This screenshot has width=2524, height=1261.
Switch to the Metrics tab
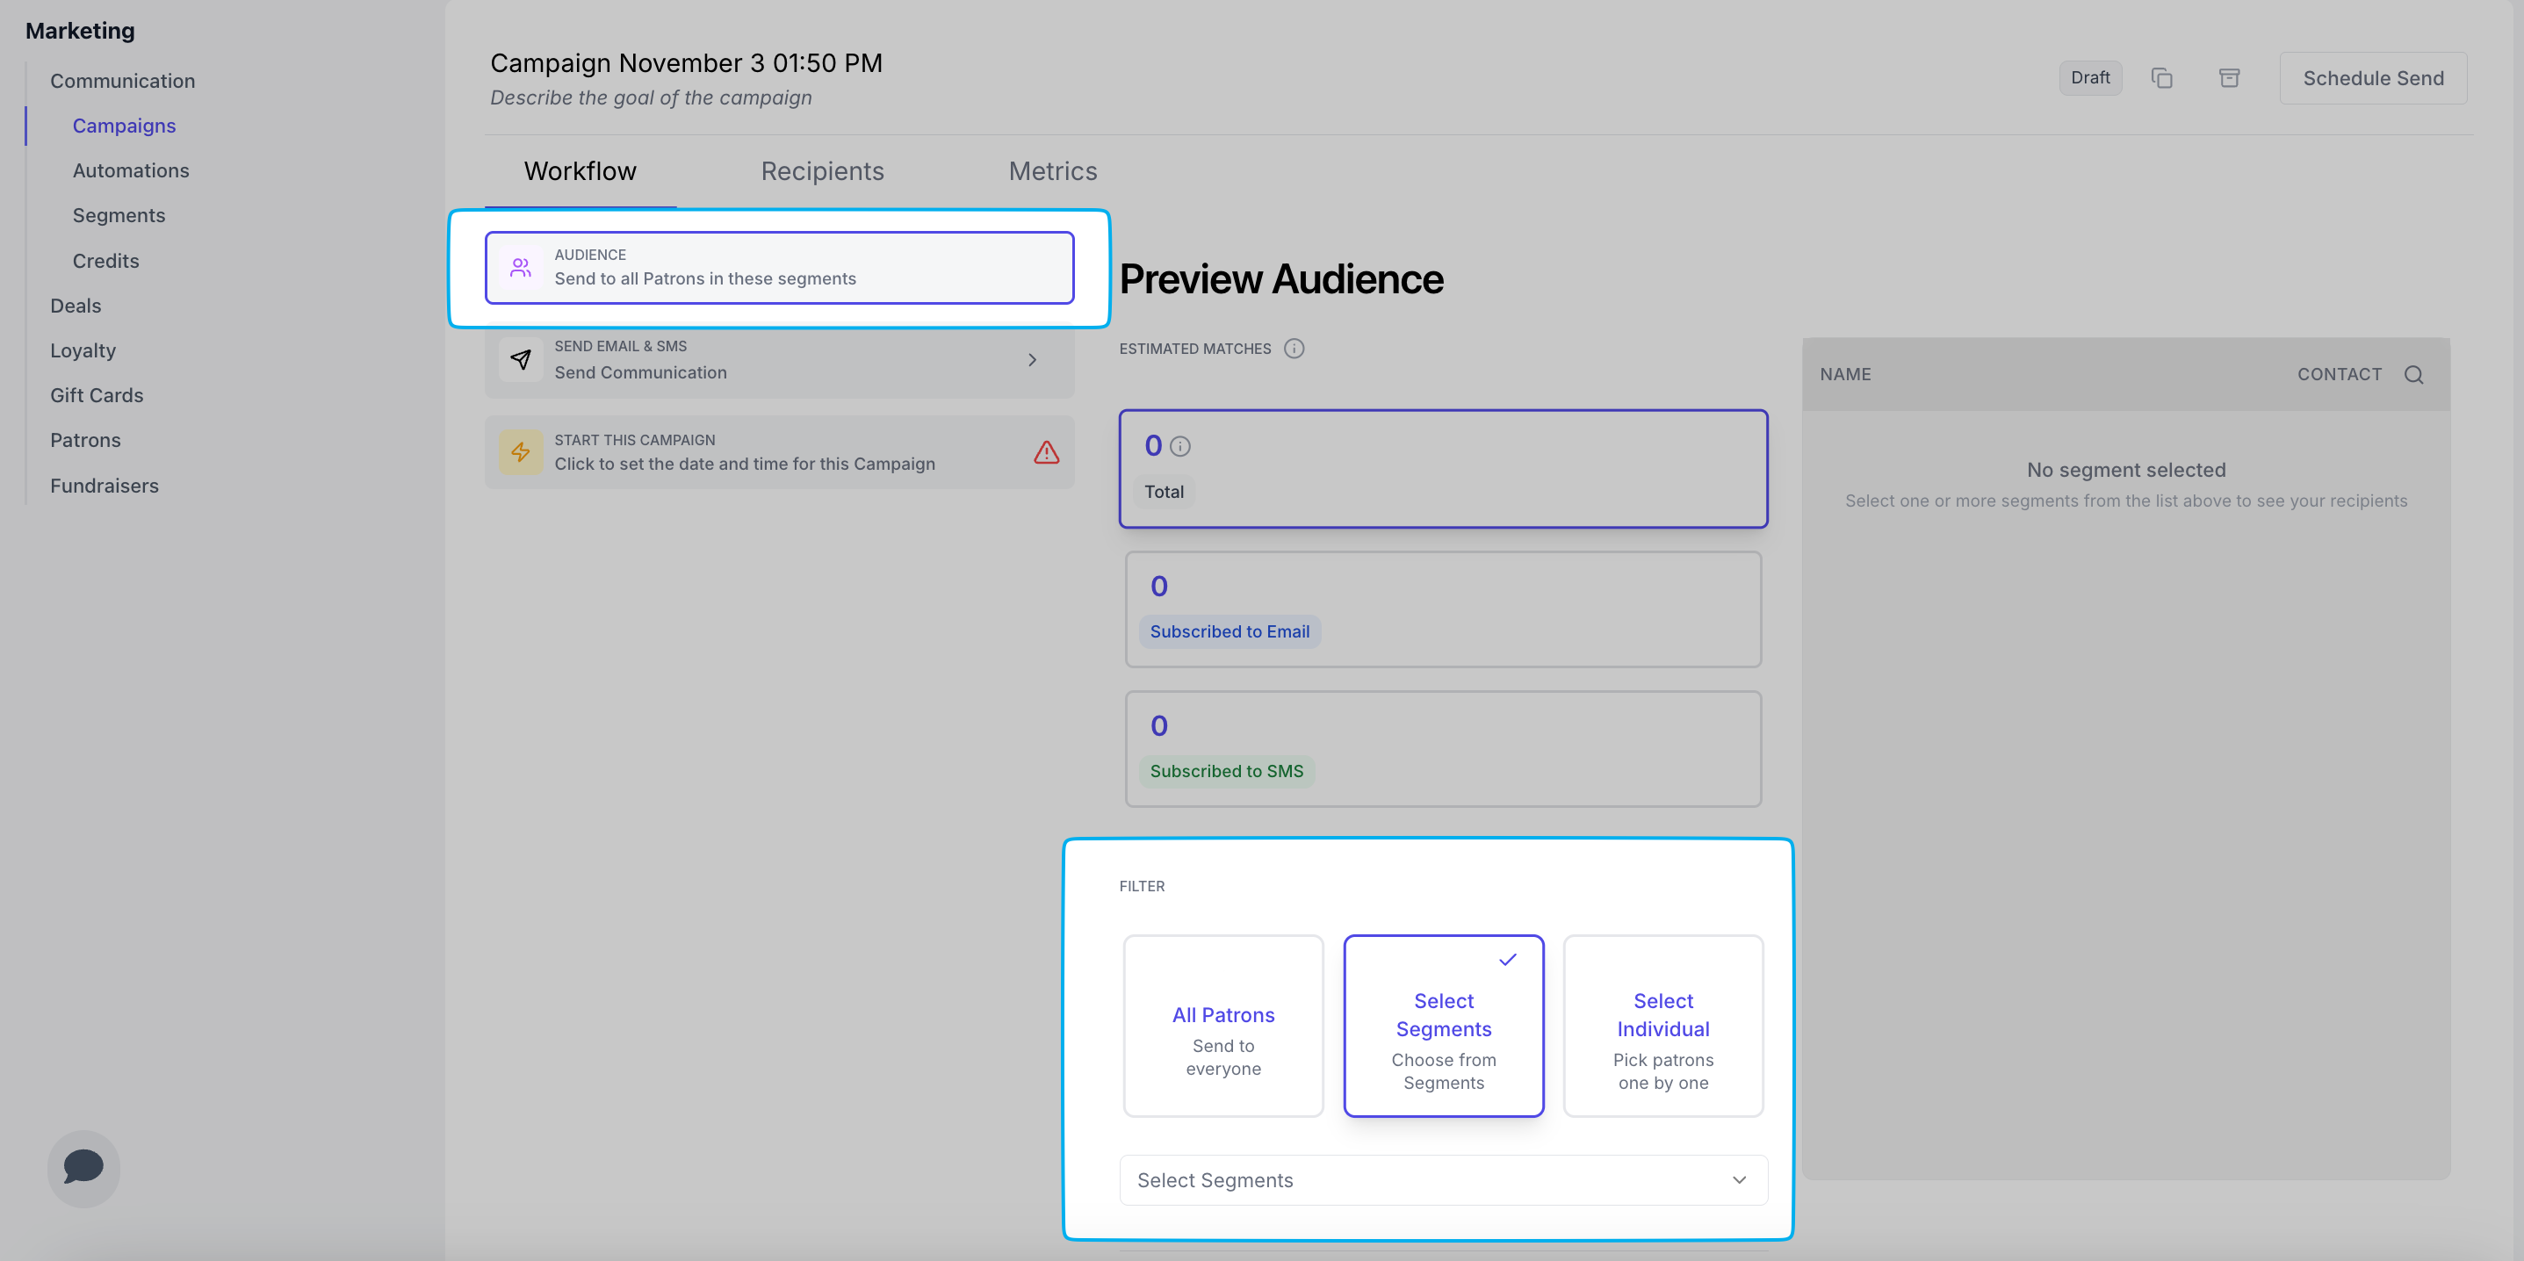coord(1052,171)
